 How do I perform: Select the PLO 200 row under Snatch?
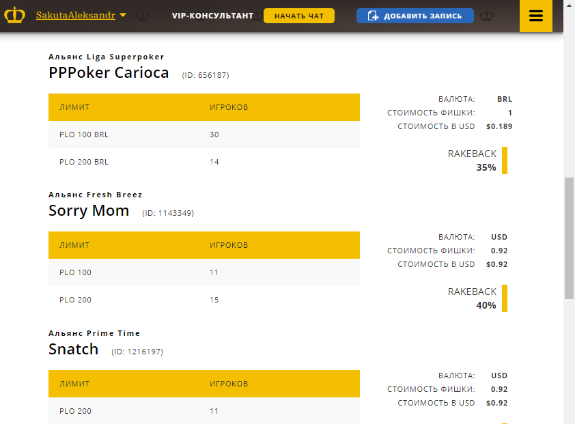pos(204,411)
